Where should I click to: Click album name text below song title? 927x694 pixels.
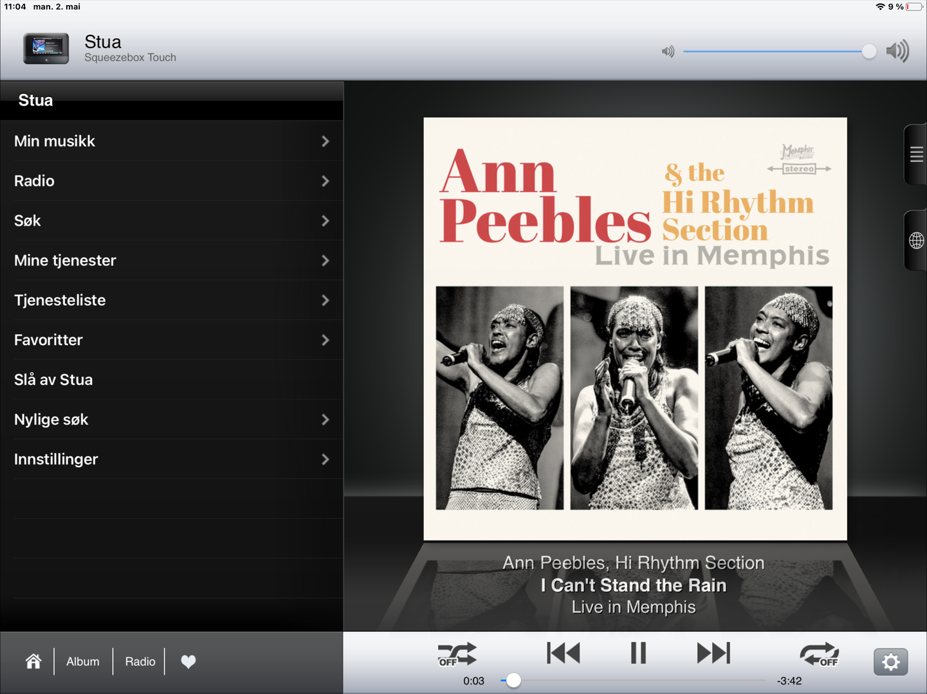(x=634, y=607)
